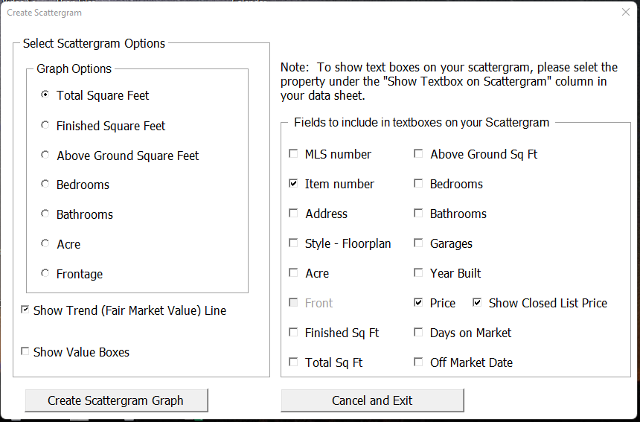Enable the Address textbox field

293,214
